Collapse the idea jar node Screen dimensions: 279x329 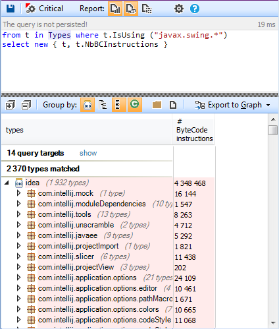(x=7, y=183)
